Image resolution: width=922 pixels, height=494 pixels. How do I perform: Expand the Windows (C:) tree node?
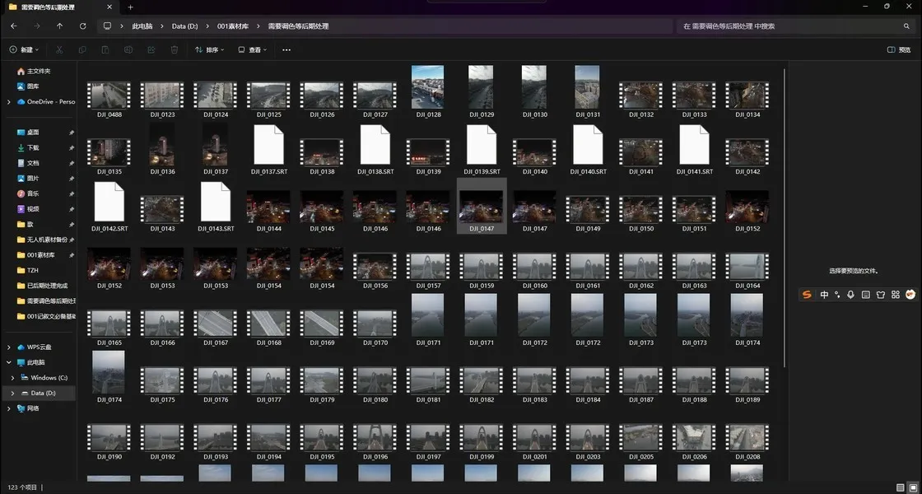[x=13, y=378]
